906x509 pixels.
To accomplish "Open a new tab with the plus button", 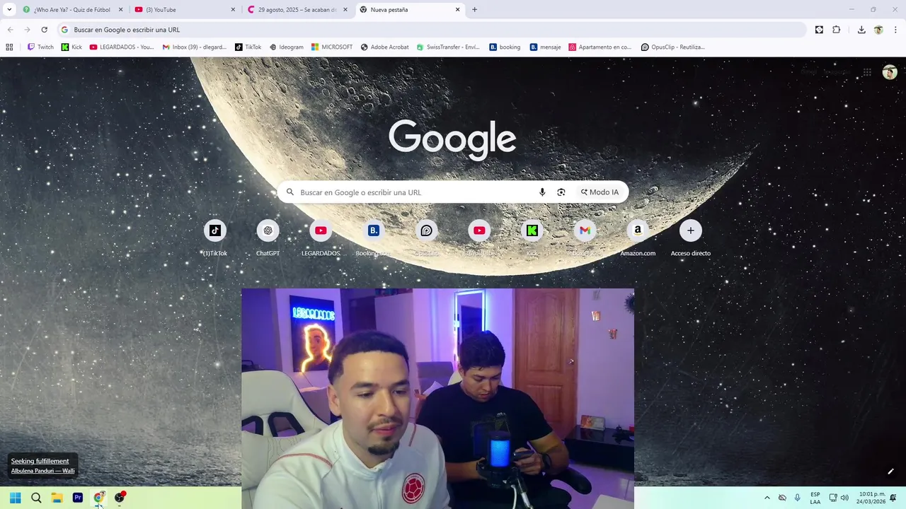I will (x=474, y=10).
